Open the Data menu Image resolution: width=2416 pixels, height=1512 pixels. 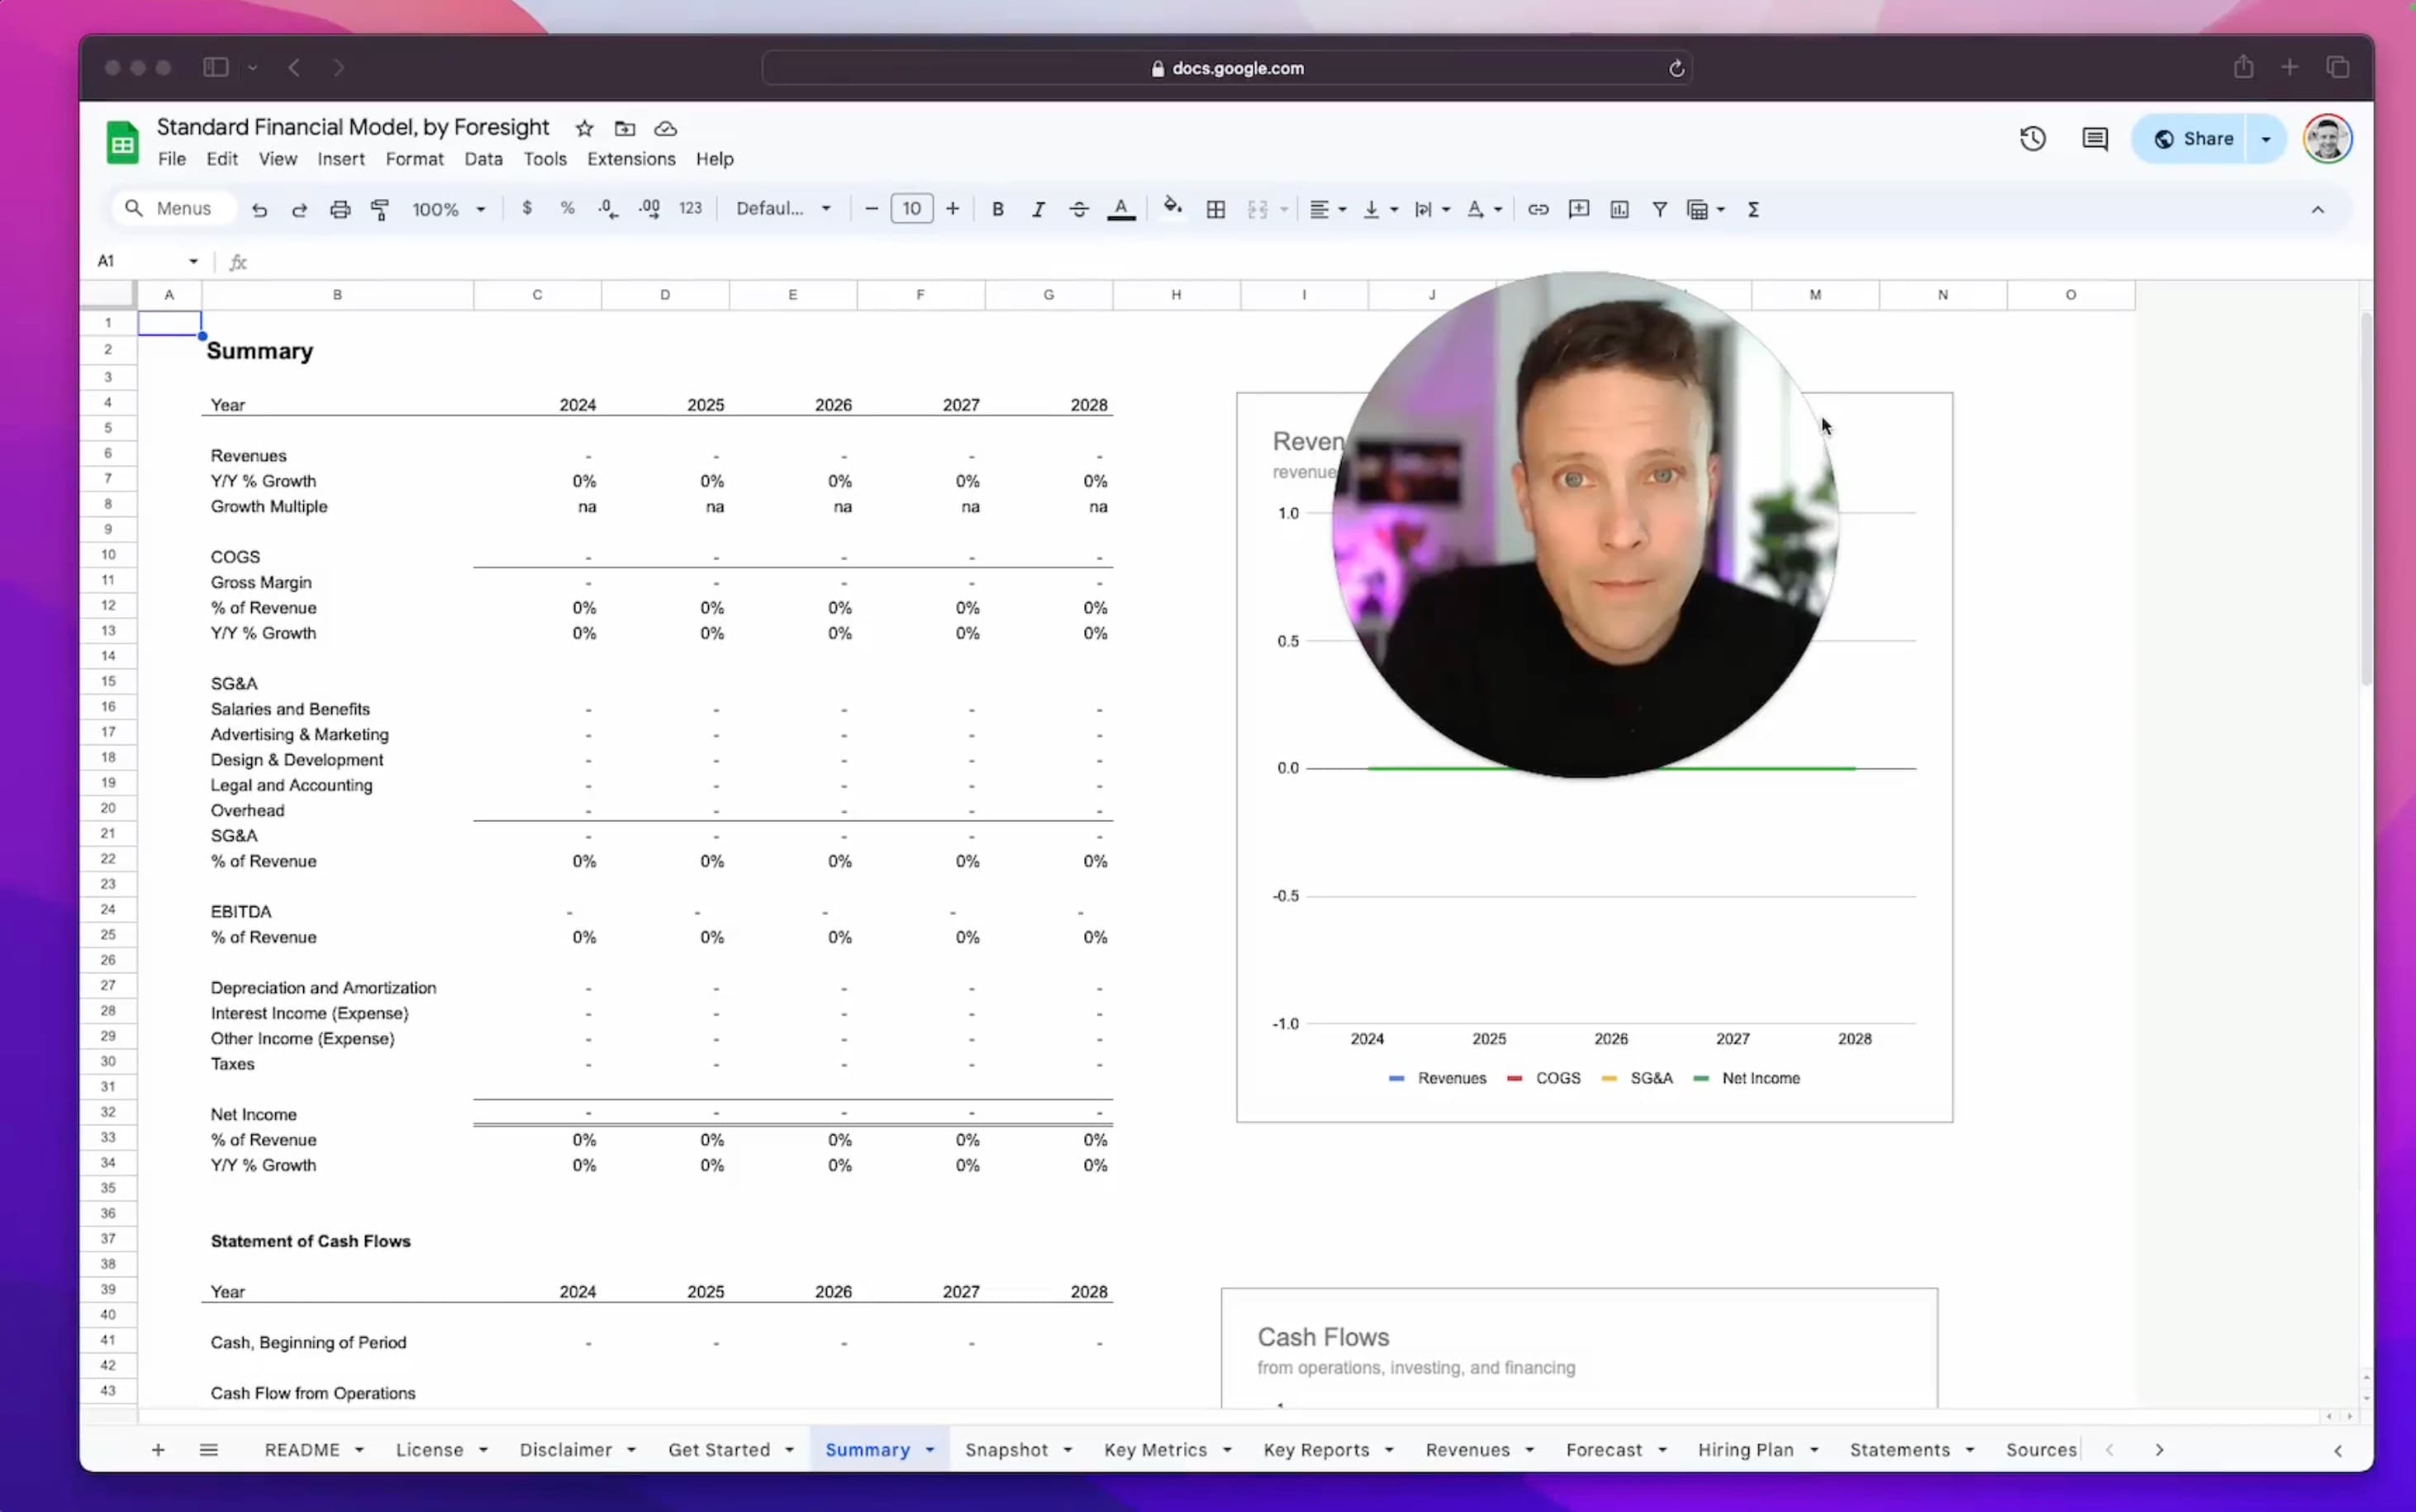(483, 159)
